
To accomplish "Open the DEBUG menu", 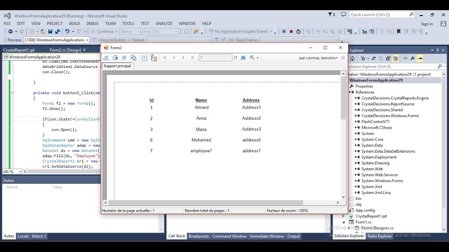I will (93, 23).
